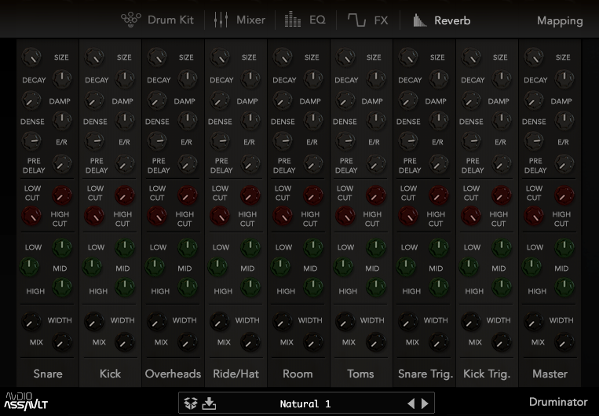Viewport: 599px width, 416px height.
Task: Click the drum kit icon
Action: point(131,20)
